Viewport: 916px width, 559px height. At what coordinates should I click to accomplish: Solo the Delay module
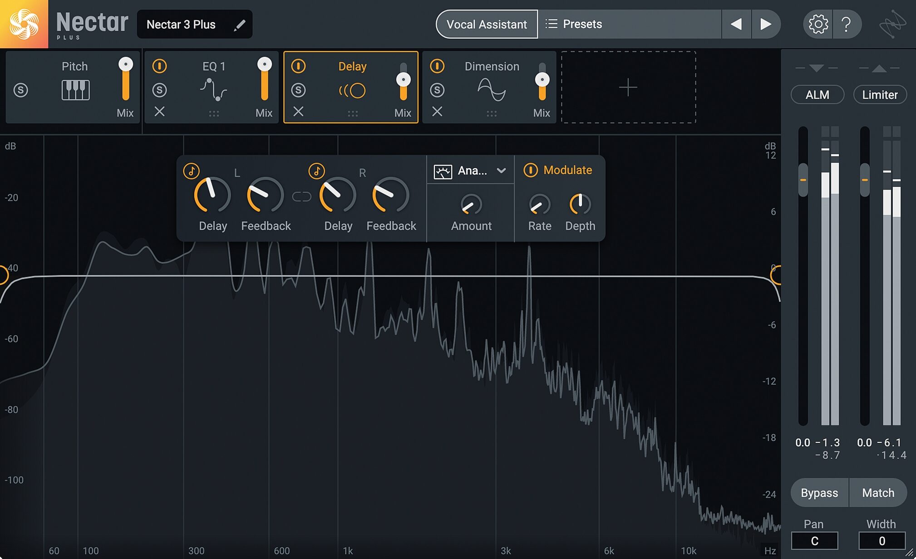[x=298, y=90]
